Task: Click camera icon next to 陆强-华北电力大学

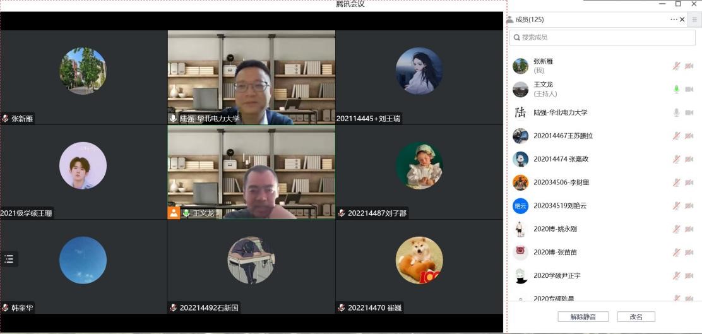Action: [689, 112]
